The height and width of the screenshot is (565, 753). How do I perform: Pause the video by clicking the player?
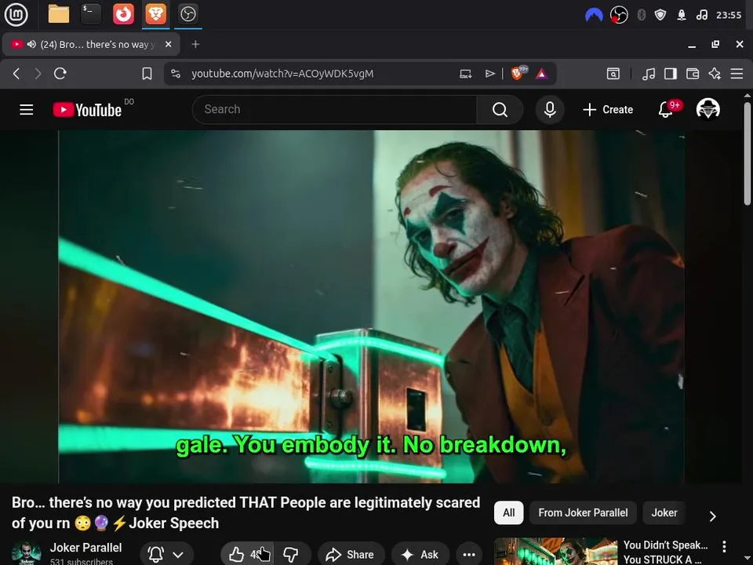tap(371, 307)
